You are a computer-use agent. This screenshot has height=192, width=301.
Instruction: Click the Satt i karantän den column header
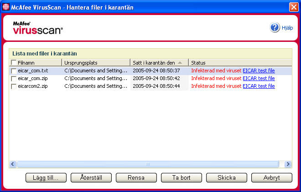coord(160,63)
